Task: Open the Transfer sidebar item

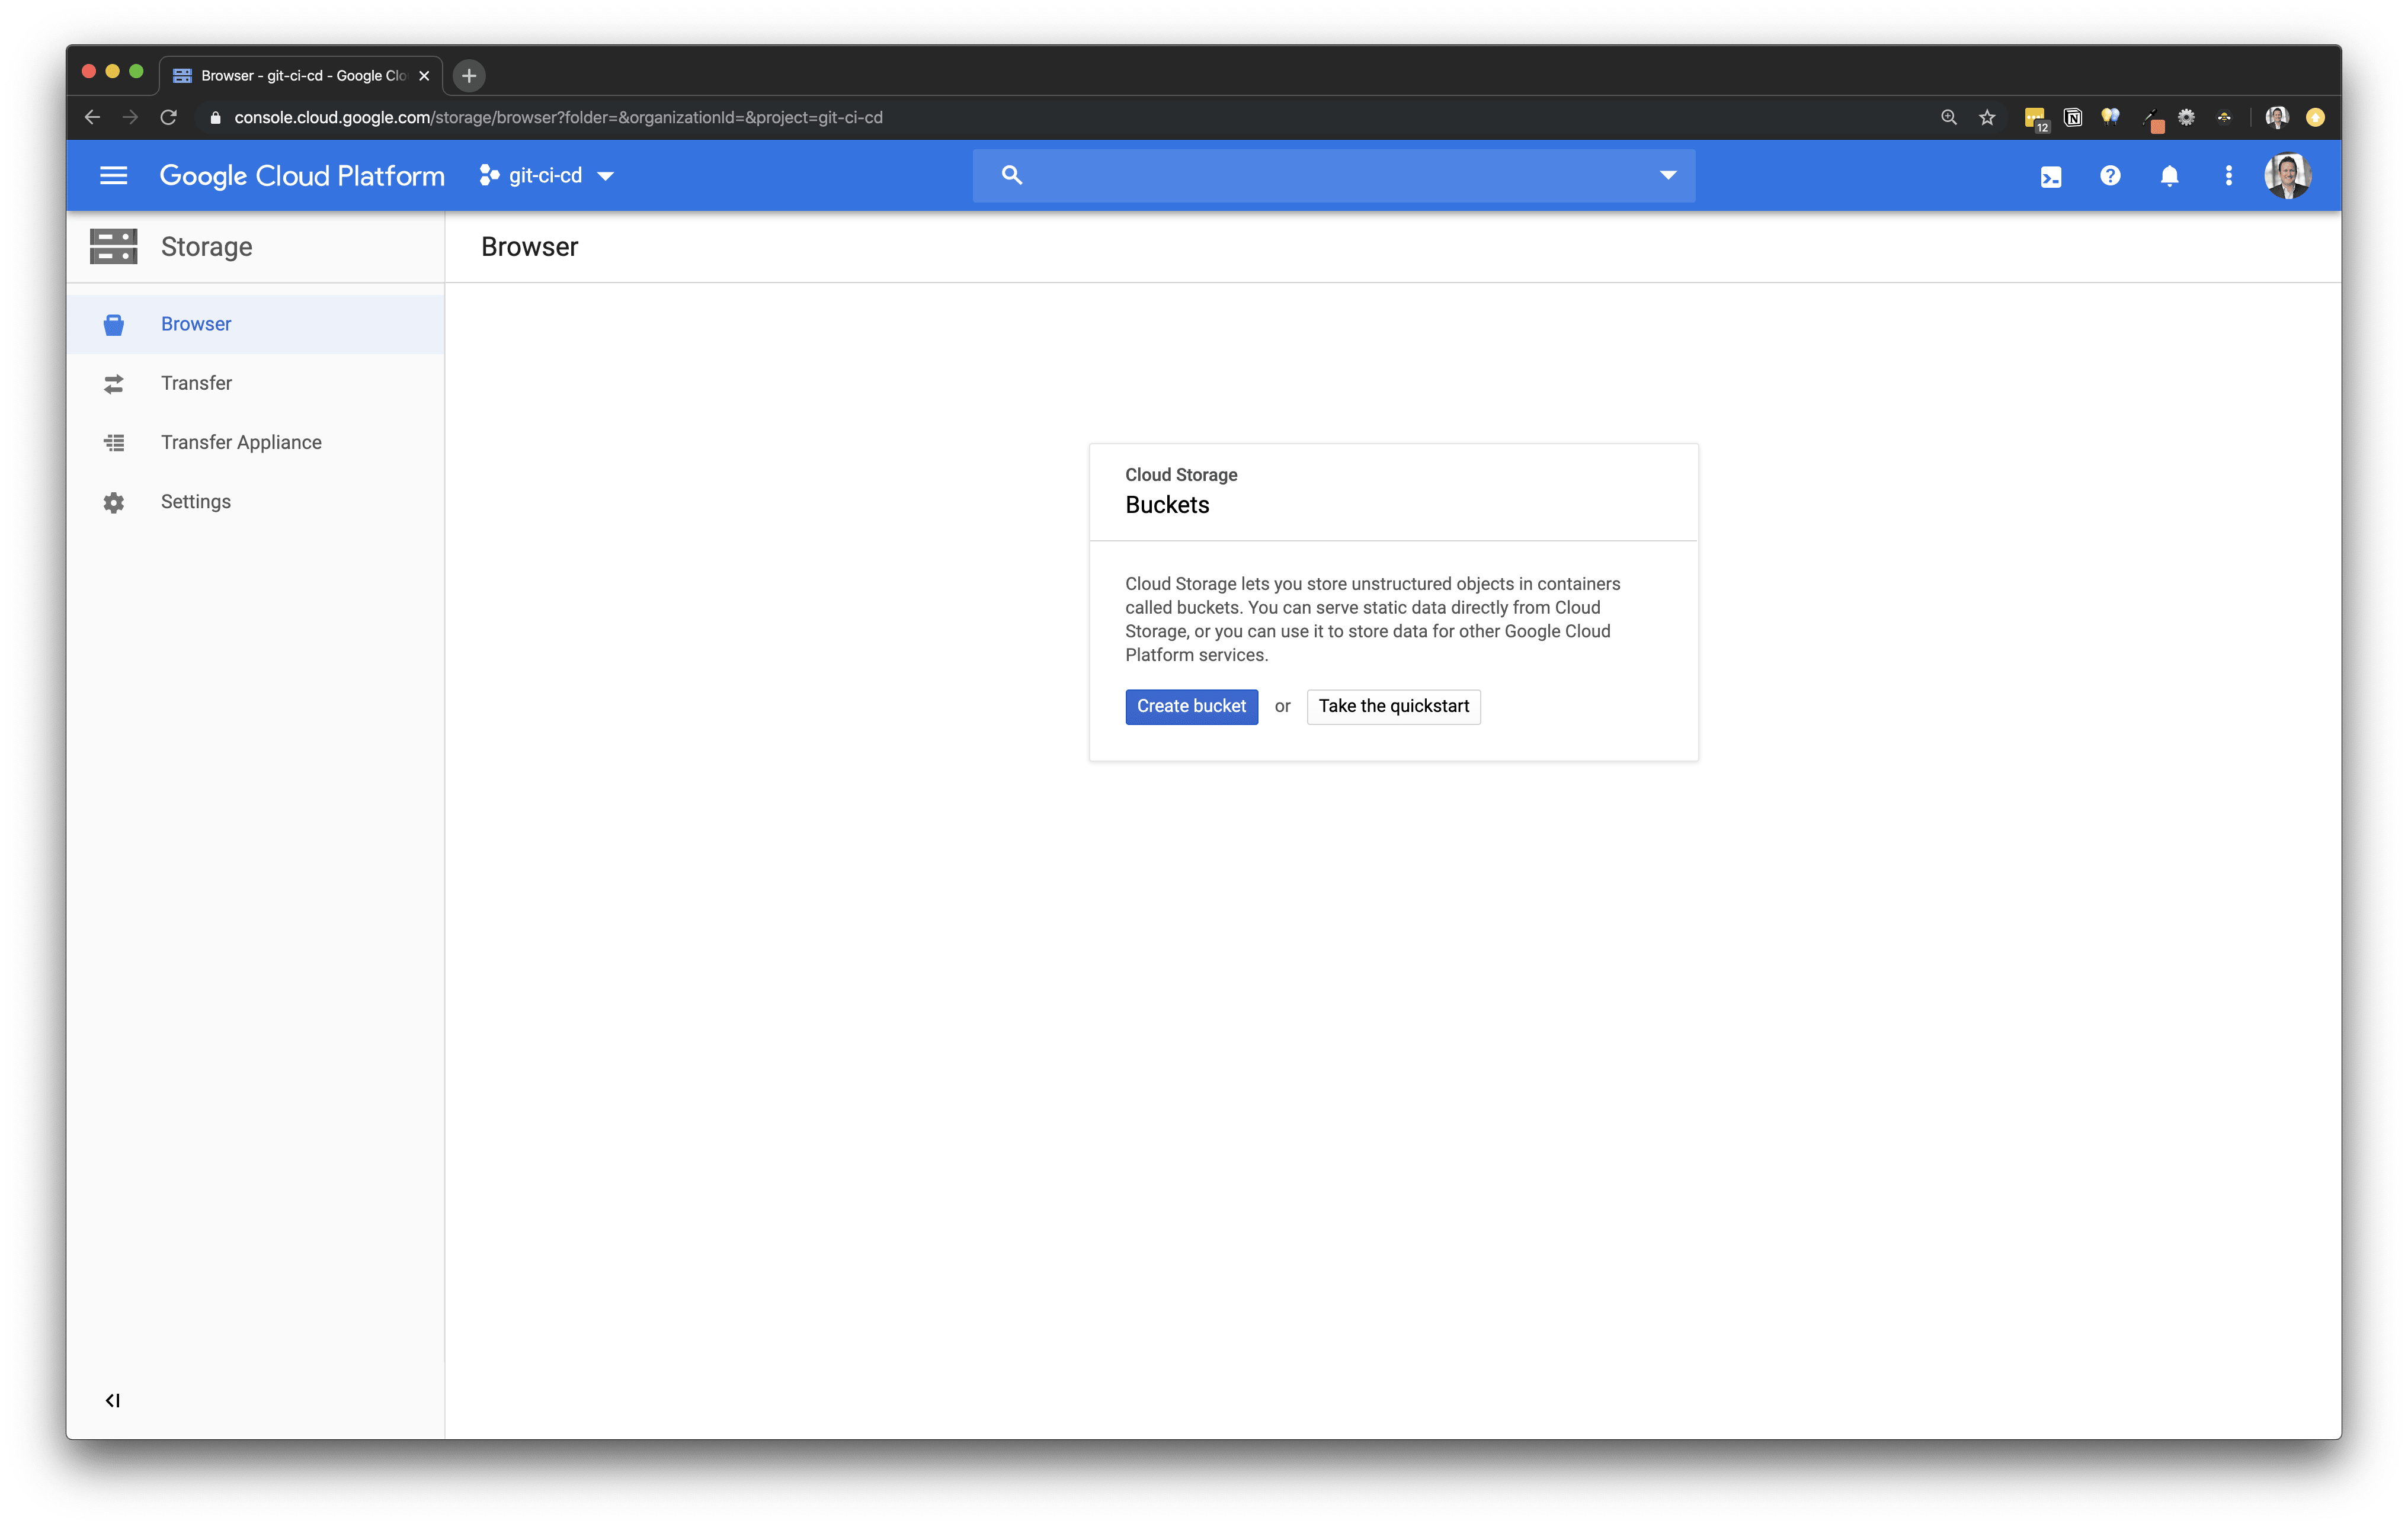Action: [256, 384]
